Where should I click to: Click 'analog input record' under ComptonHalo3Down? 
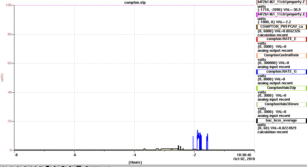coord(274,116)
